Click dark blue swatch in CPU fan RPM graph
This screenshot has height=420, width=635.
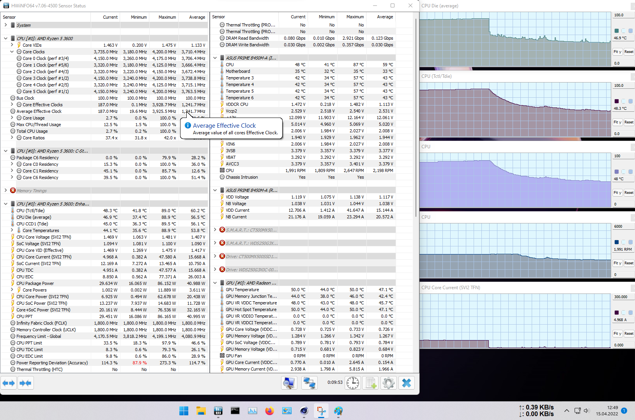click(x=617, y=242)
